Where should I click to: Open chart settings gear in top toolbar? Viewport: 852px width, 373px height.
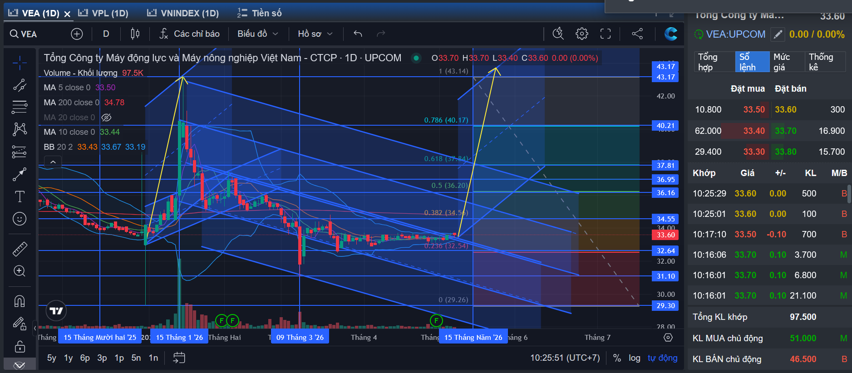[x=582, y=34]
